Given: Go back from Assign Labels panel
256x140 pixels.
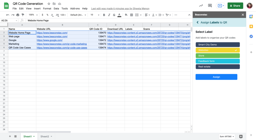Looking at the screenshot, I should (197, 22).
